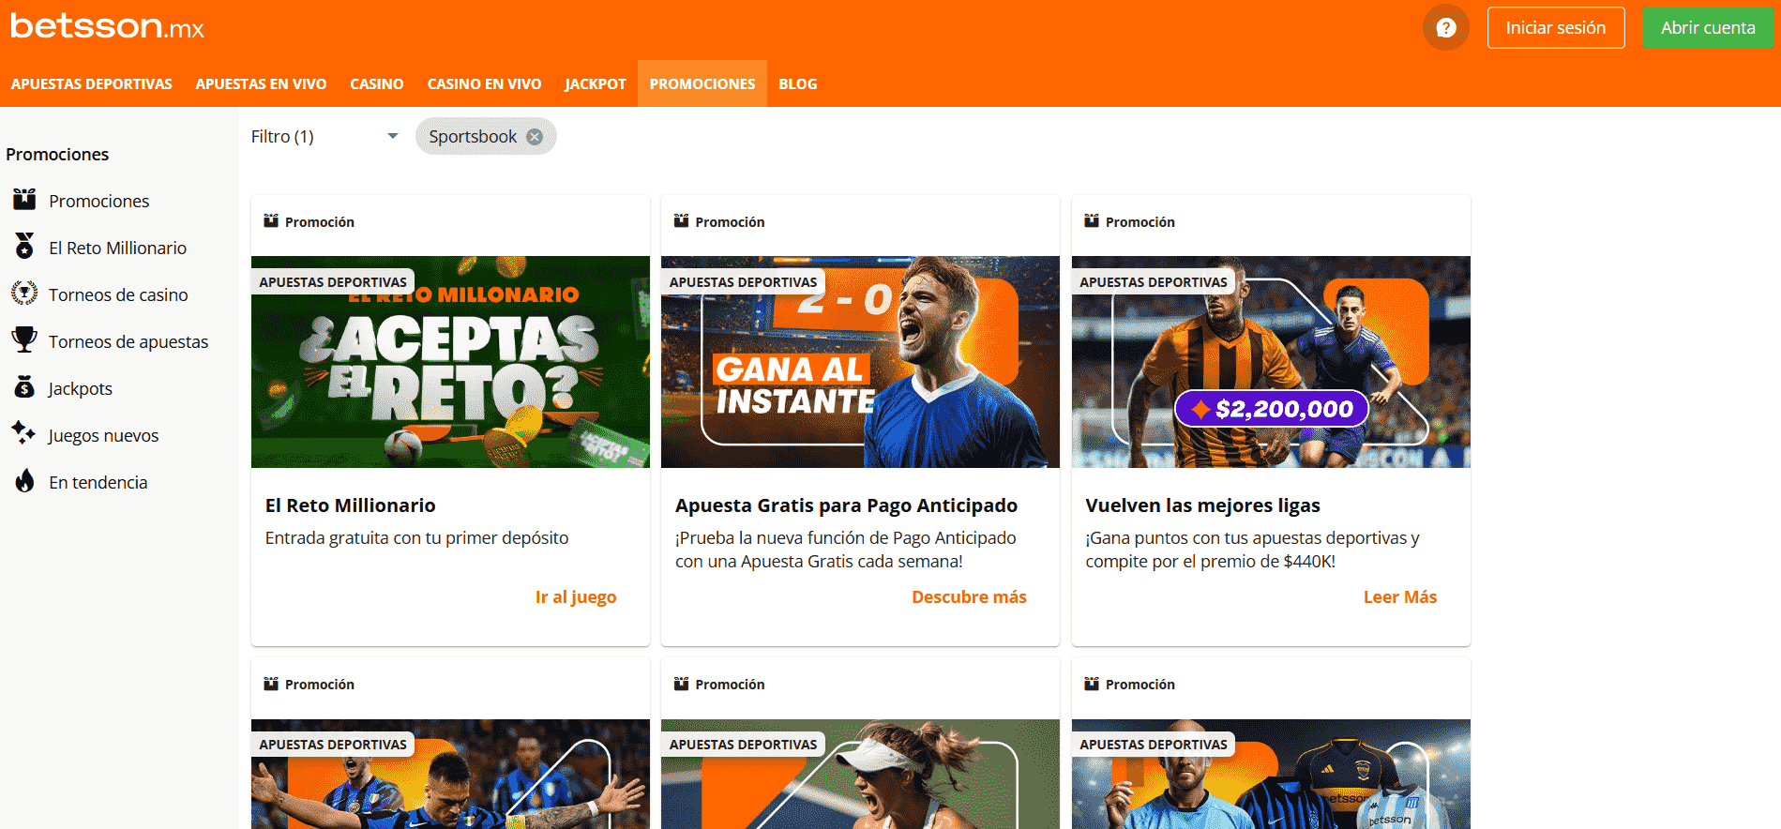Click Sportsbook filter chip label
Viewport: 1781px width, 829px height.
473,137
